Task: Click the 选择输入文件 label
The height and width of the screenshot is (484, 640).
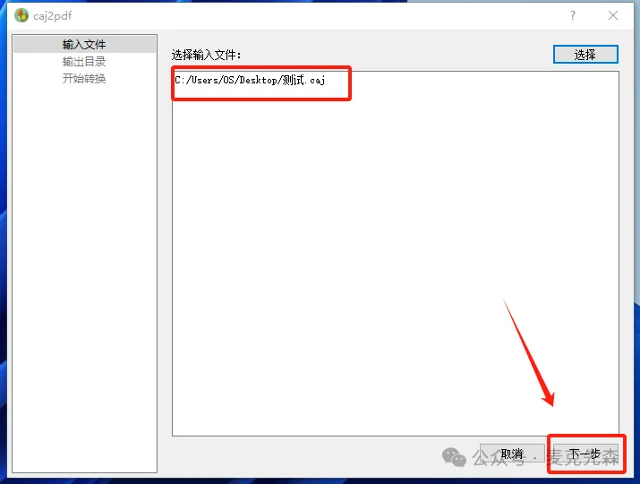Action: click(x=206, y=55)
